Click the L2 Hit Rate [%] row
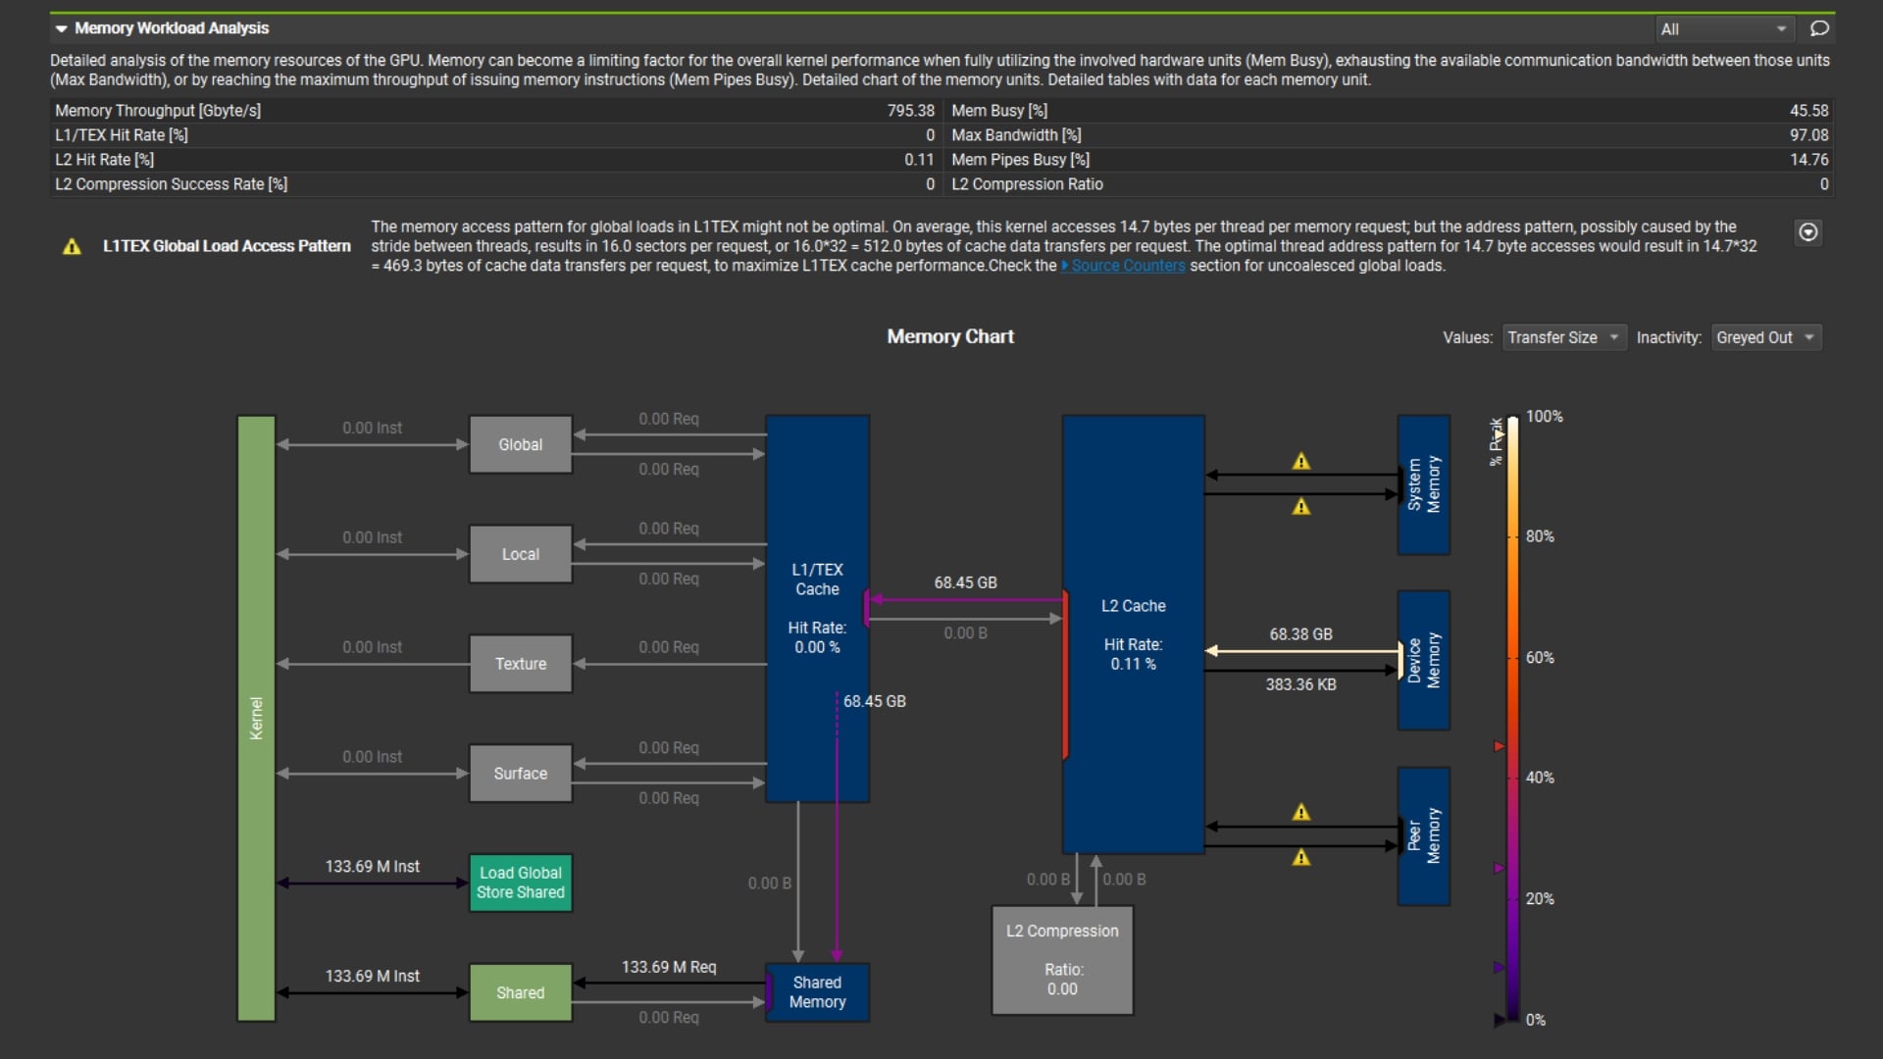This screenshot has height=1059, width=1883. coord(495,160)
